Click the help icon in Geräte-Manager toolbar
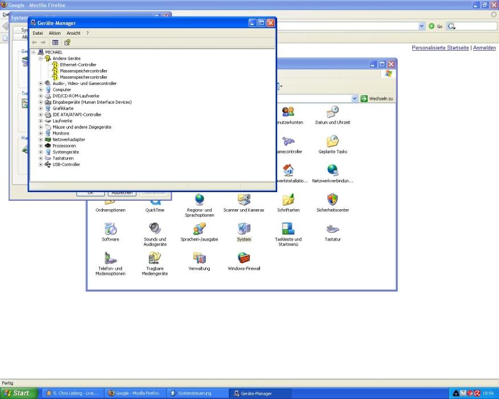This screenshot has width=499, height=399. click(67, 42)
